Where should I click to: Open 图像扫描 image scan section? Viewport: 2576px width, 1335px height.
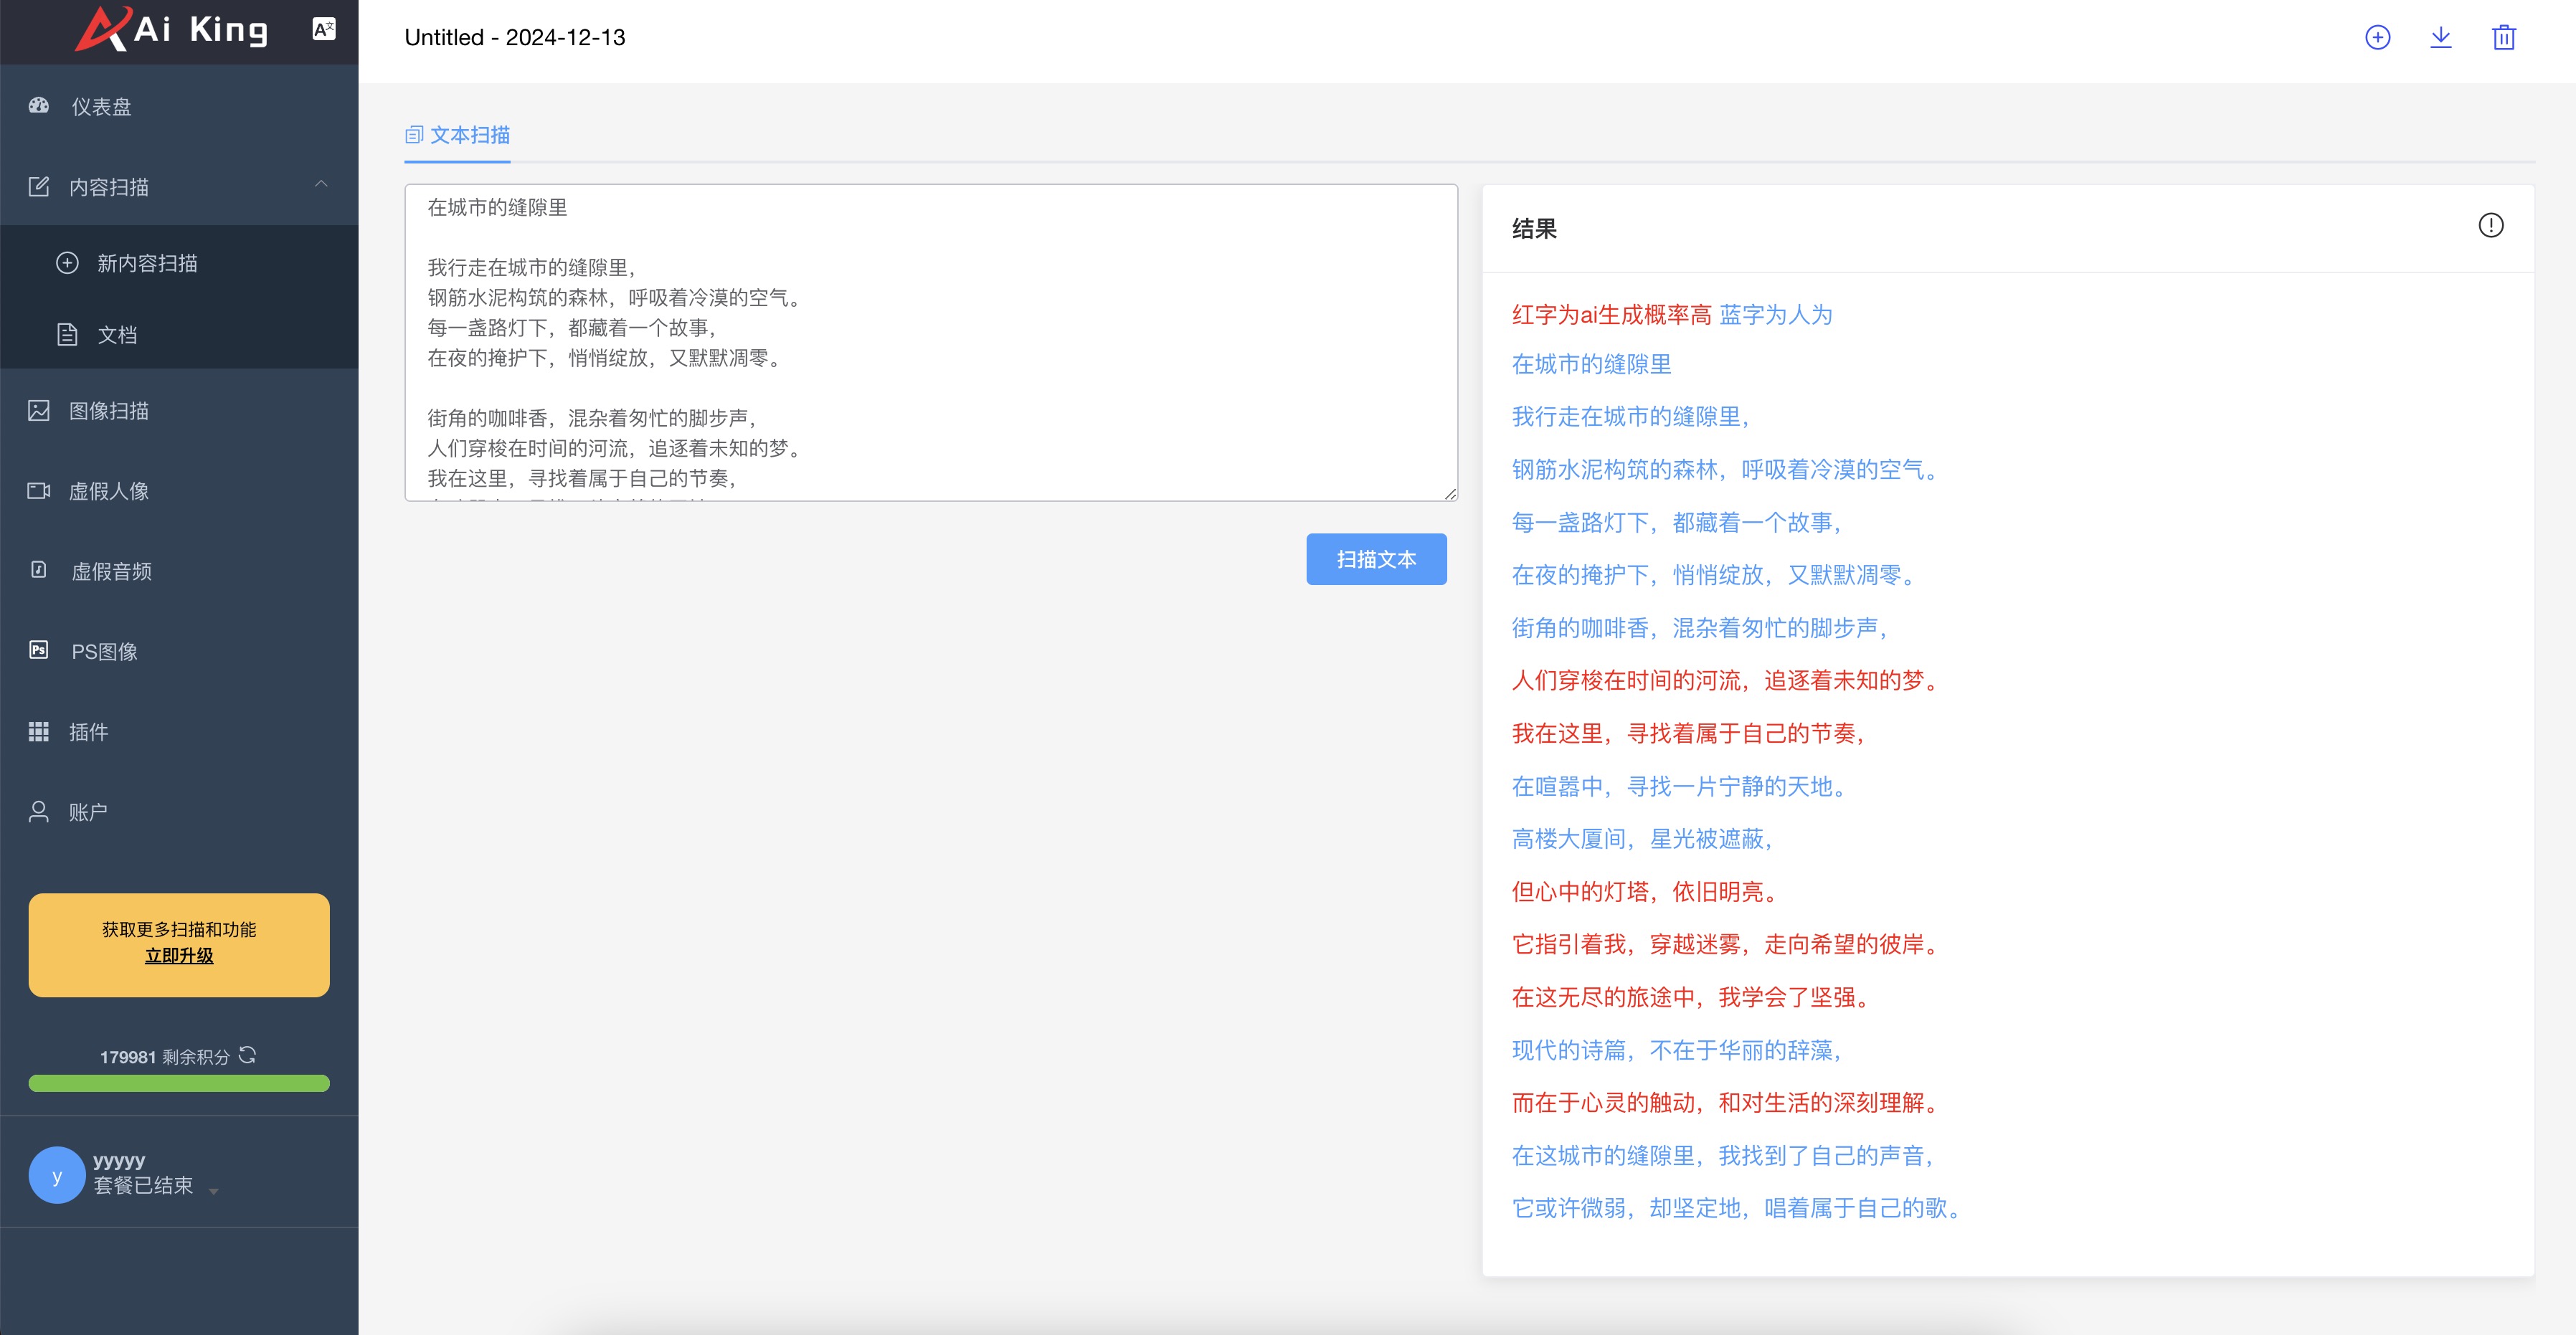110,411
